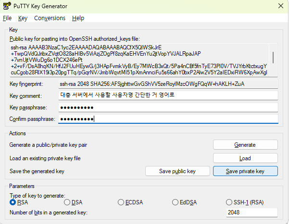Screen dimensions: 289x224
Task: Click the Key fingerprint field
Action: click(168, 84)
